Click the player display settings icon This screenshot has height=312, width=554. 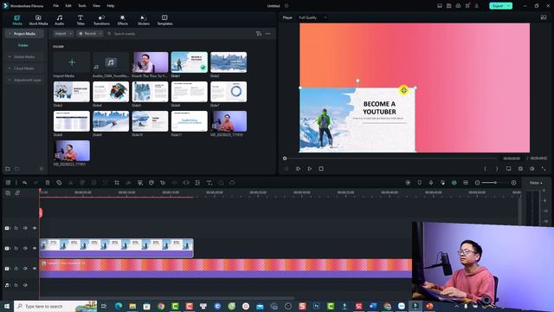coord(508,169)
